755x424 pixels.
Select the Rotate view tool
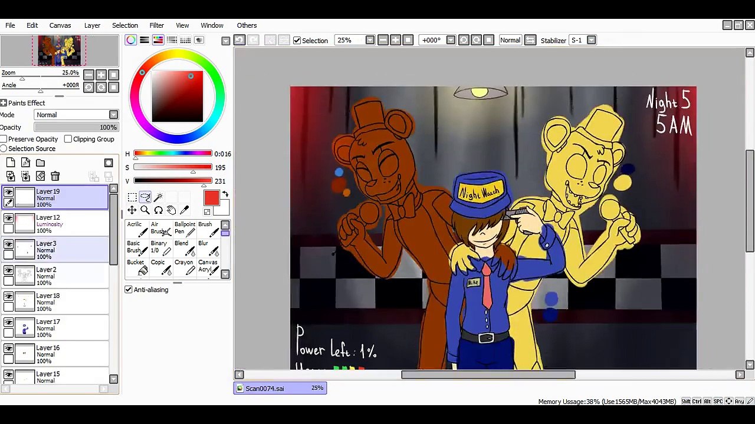(x=158, y=210)
